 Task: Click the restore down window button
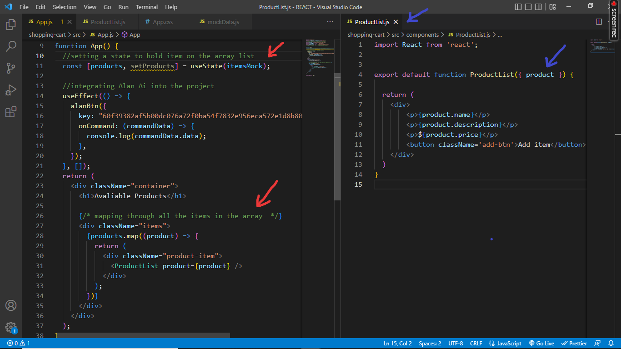[591, 6]
